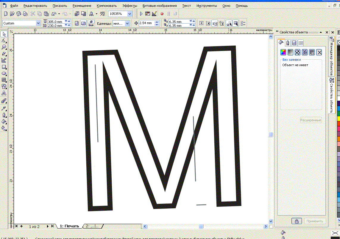Choose Uniform color fill in properties panel

tap(283, 52)
